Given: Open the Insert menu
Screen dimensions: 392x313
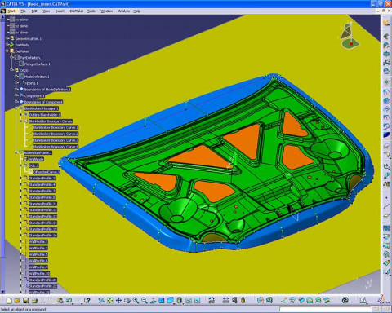Looking at the screenshot, I should click(60, 11).
